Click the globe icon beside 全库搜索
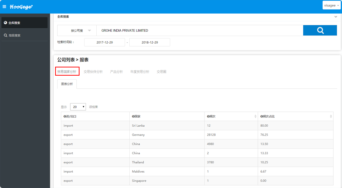 5,22
